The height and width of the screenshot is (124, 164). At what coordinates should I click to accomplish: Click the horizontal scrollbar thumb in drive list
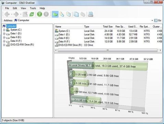point(108,50)
